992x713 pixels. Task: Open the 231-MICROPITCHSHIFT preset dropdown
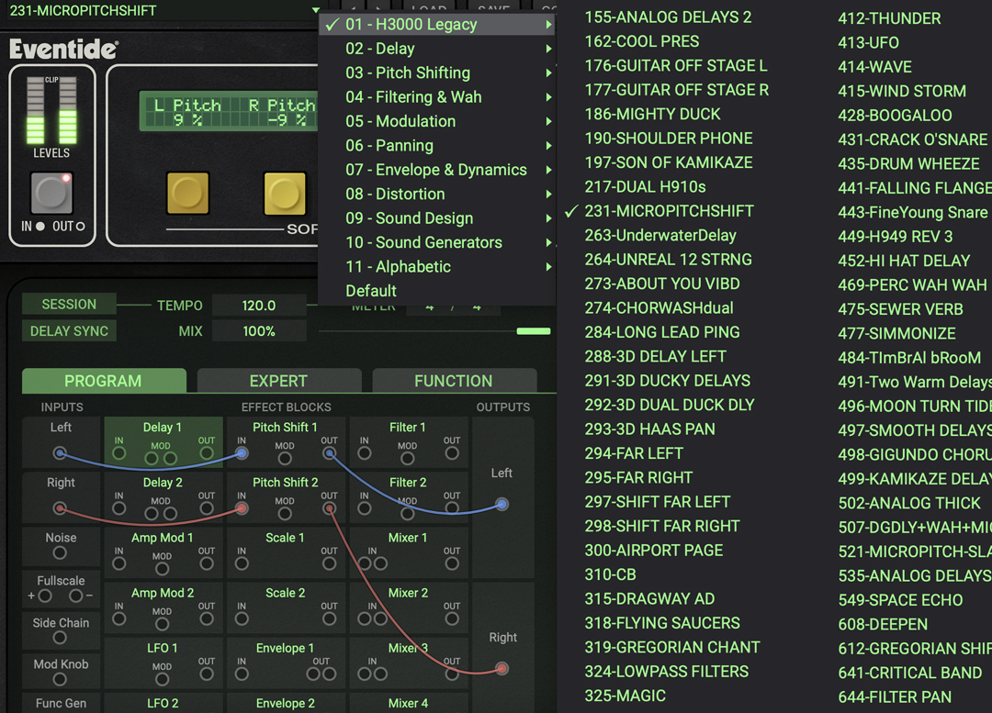pyautogui.click(x=163, y=11)
